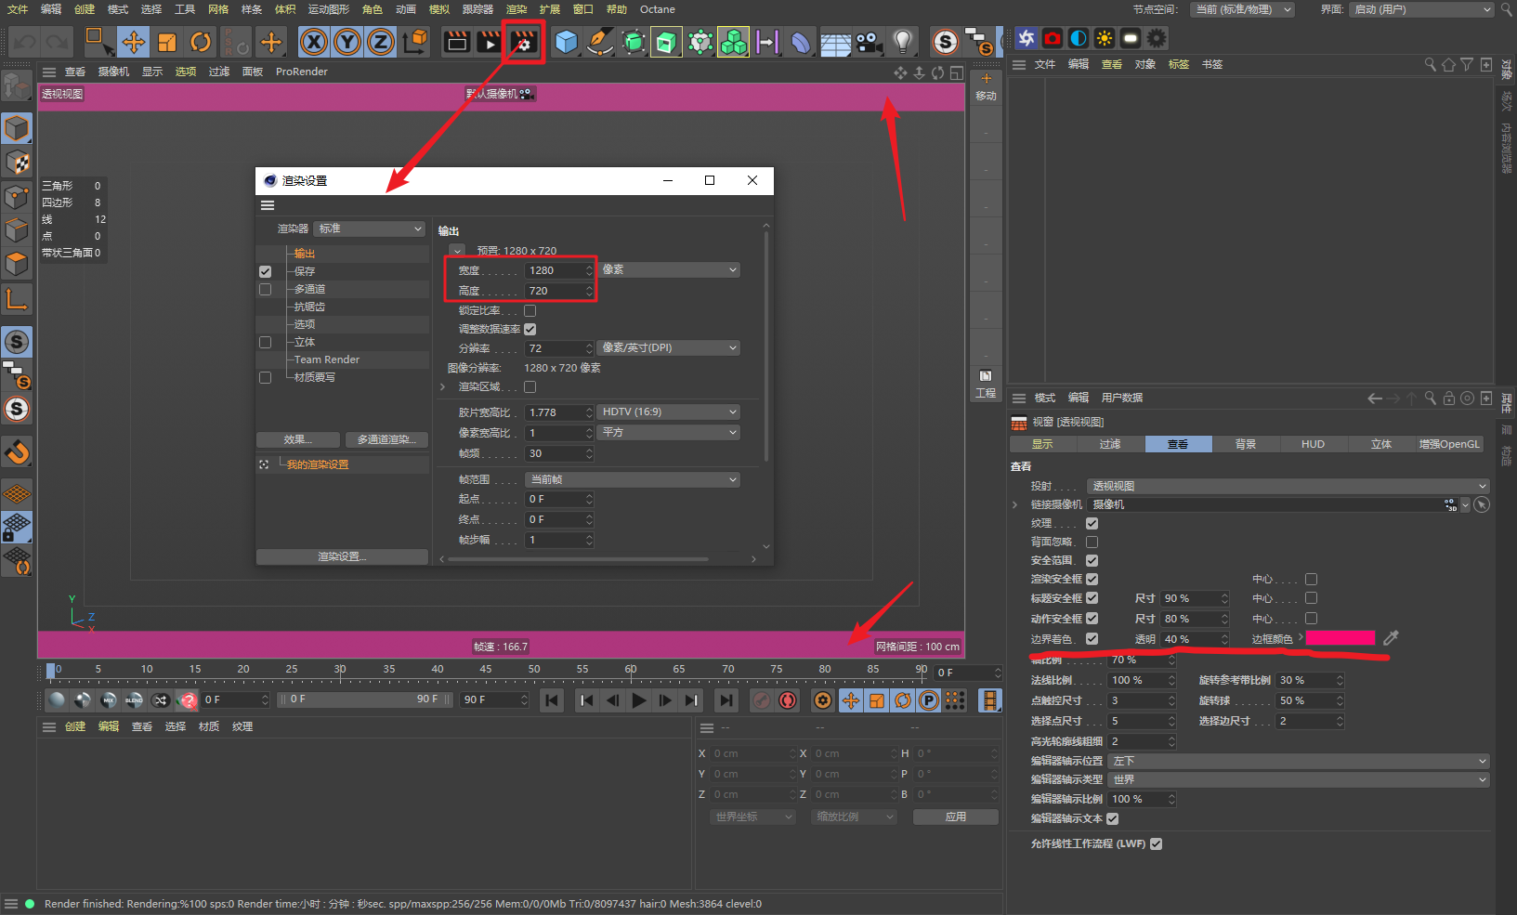The height and width of the screenshot is (915, 1517).
Task: Select the Move tool in top toolbar
Action: [x=134, y=42]
